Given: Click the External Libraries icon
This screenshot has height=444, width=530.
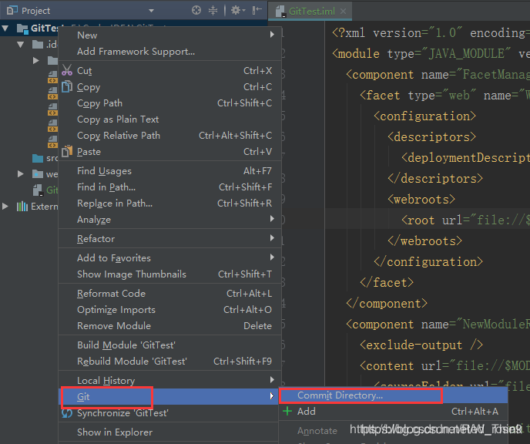Looking at the screenshot, I should coord(22,207).
